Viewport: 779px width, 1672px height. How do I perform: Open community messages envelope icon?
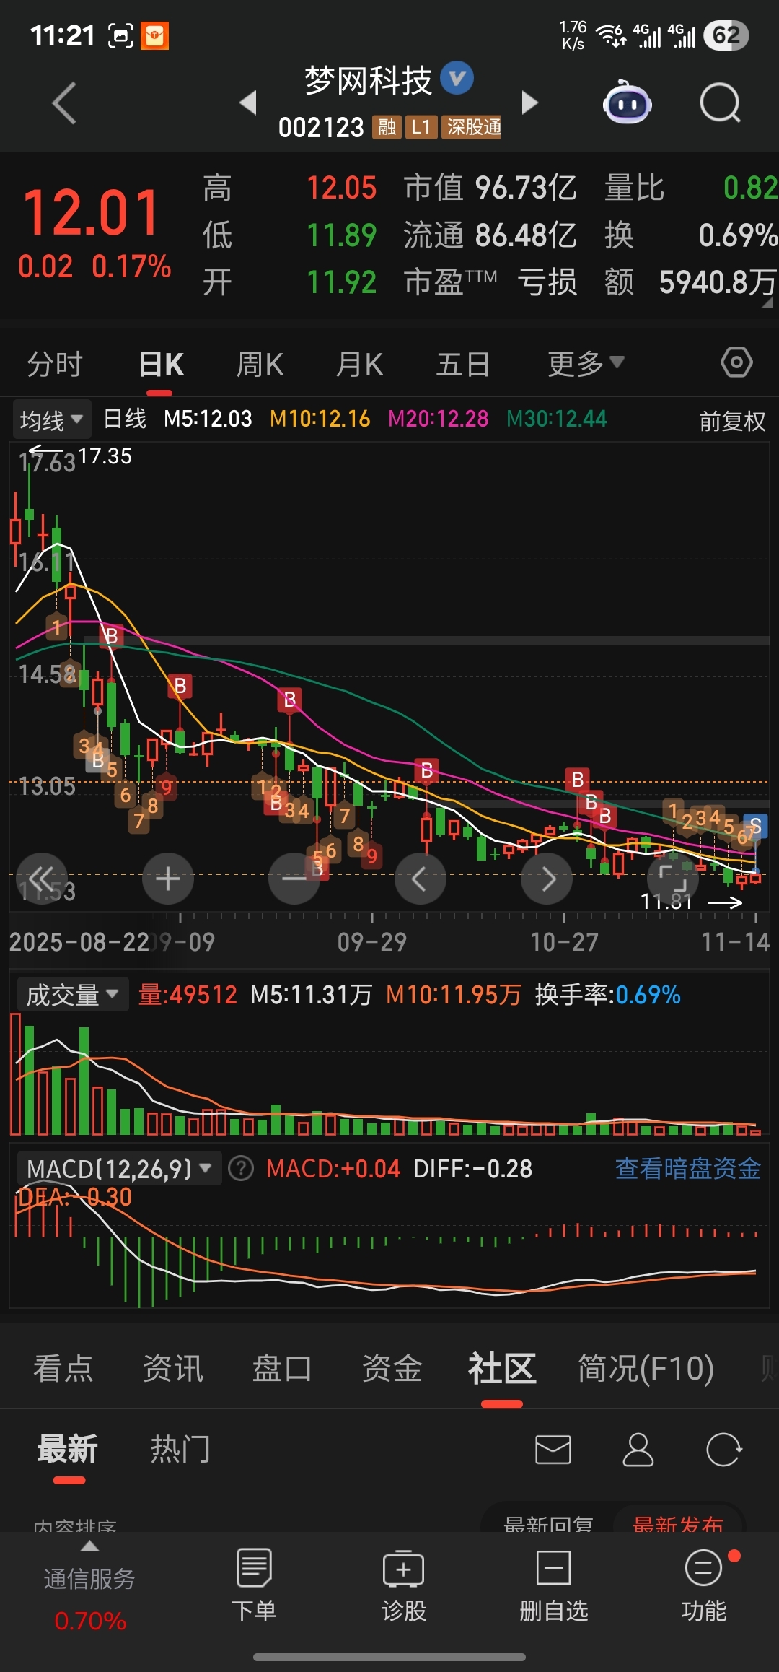coord(553,1449)
